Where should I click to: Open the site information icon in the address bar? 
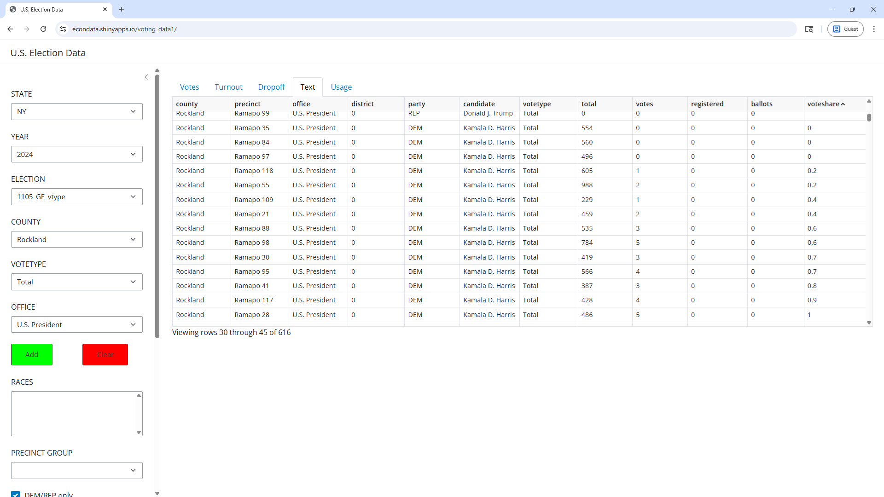(x=63, y=29)
